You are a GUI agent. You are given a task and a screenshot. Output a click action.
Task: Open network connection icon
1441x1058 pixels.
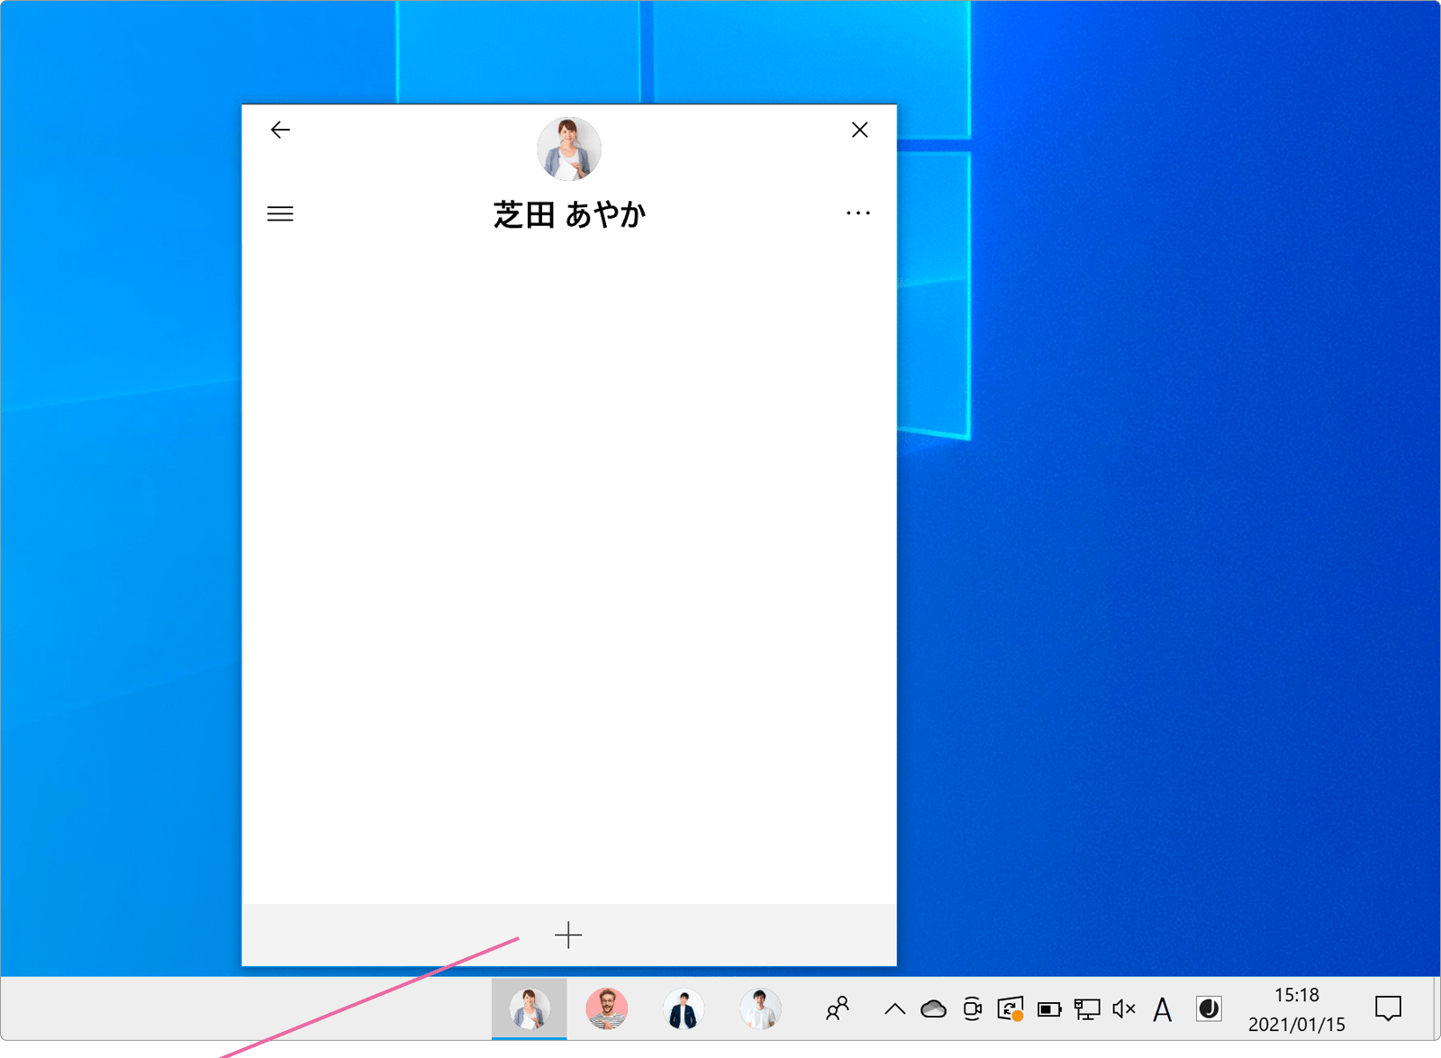point(1087,1009)
